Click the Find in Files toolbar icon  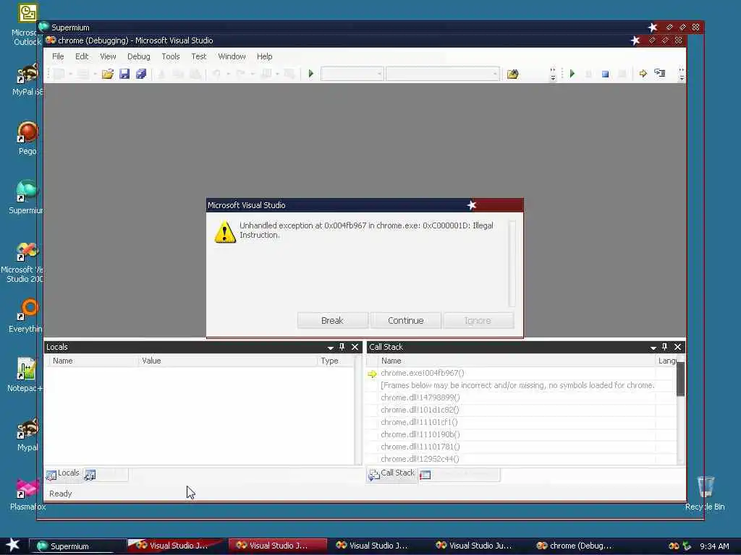513,74
